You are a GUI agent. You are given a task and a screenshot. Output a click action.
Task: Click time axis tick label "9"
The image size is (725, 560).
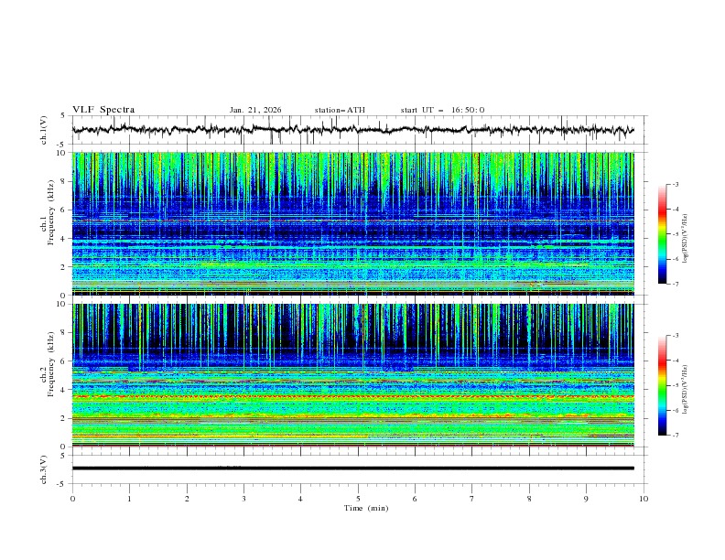586,499
